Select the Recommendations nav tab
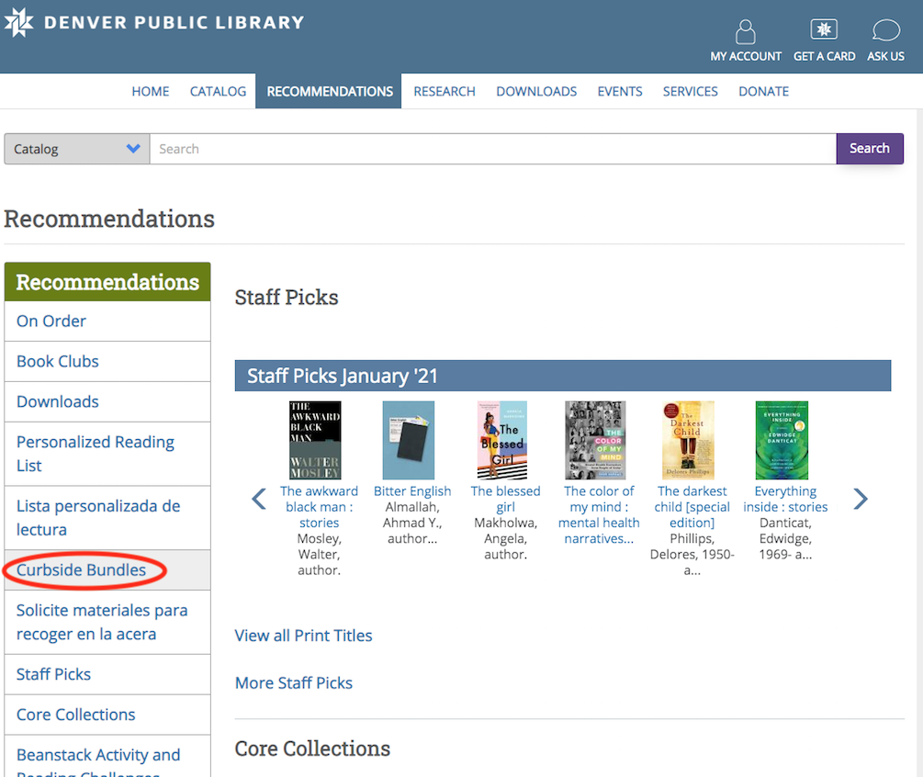 (x=330, y=91)
